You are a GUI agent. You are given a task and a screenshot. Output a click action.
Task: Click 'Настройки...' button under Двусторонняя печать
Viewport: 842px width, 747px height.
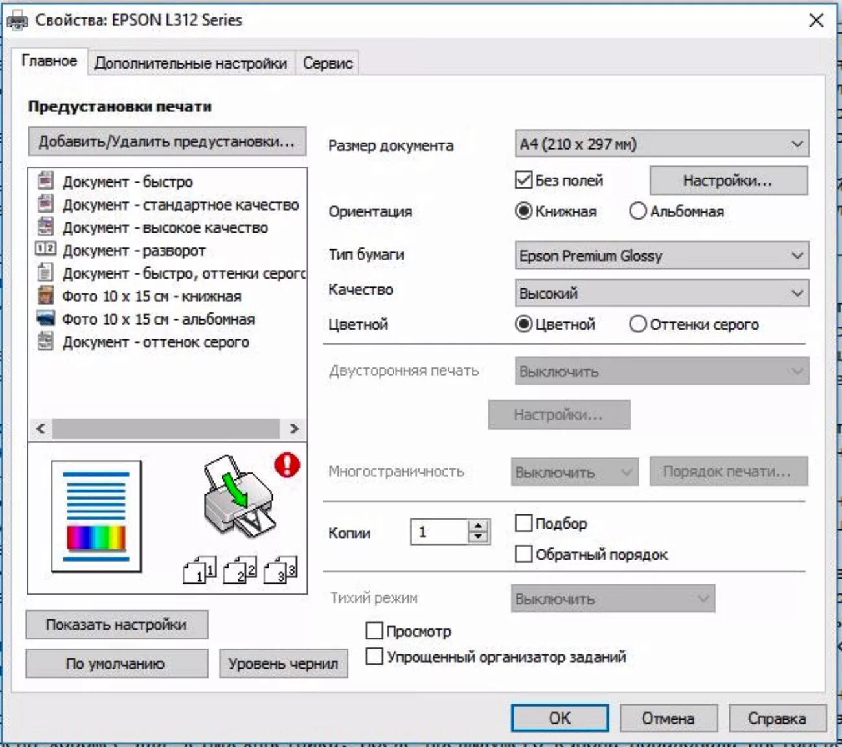[x=559, y=415]
